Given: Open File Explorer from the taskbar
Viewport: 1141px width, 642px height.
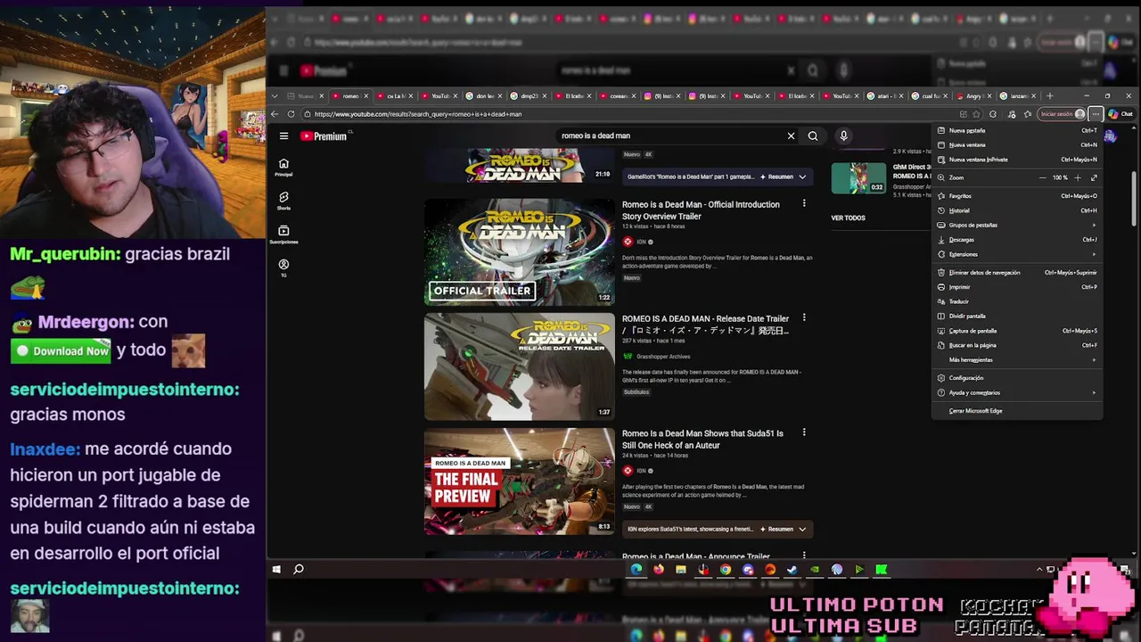Looking at the screenshot, I should tap(681, 569).
